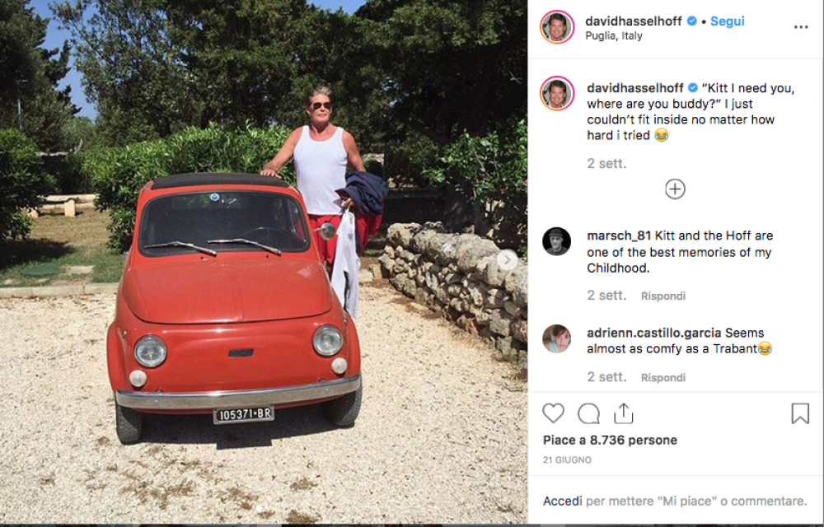The width and height of the screenshot is (824, 527).
Task: Save post with bookmark icon
Action: coord(800,413)
